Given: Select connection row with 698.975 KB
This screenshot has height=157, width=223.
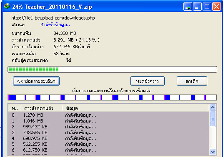Looking at the screenshot, I should 109,138.
